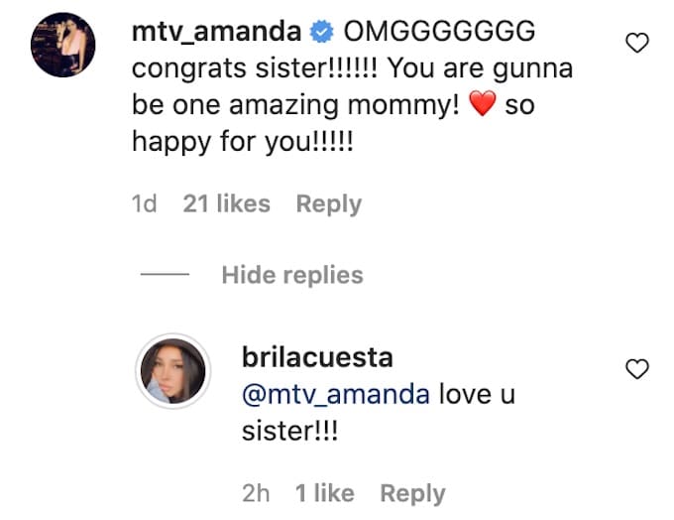The height and width of the screenshot is (520, 674).
Task: Collapse thread with Hide replies
Action: (292, 275)
